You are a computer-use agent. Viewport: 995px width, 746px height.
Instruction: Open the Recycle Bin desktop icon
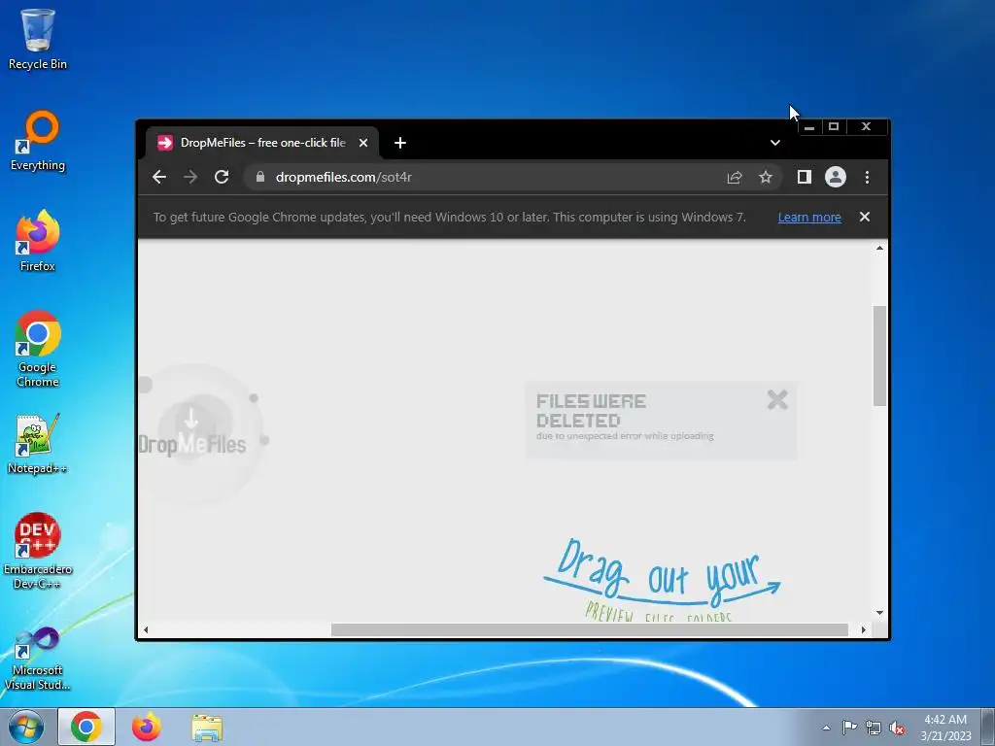point(38,39)
